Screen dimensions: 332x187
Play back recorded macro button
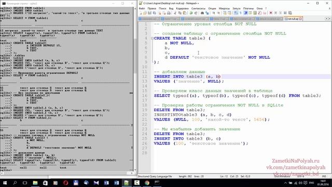[280, 13]
